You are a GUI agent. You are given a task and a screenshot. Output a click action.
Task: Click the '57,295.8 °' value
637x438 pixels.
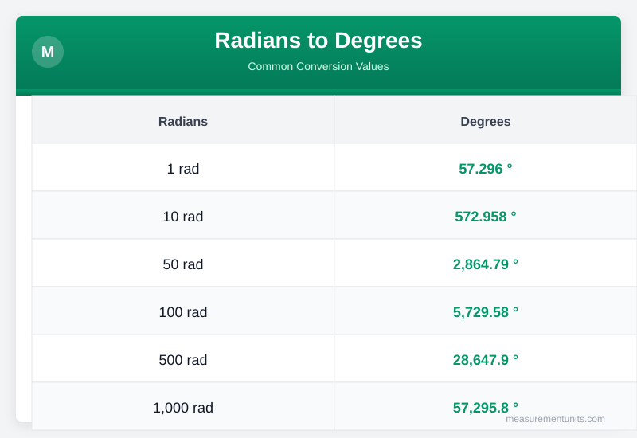point(486,408)
